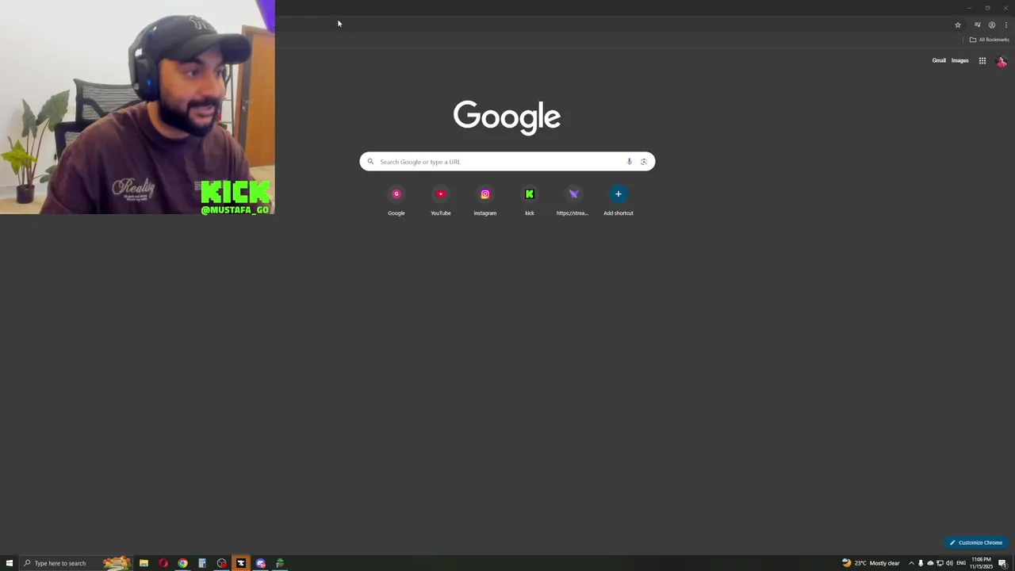The image size is (1015, 571).
Task: Open the purple chat app in taskbar
Action: tap(260, 563)
